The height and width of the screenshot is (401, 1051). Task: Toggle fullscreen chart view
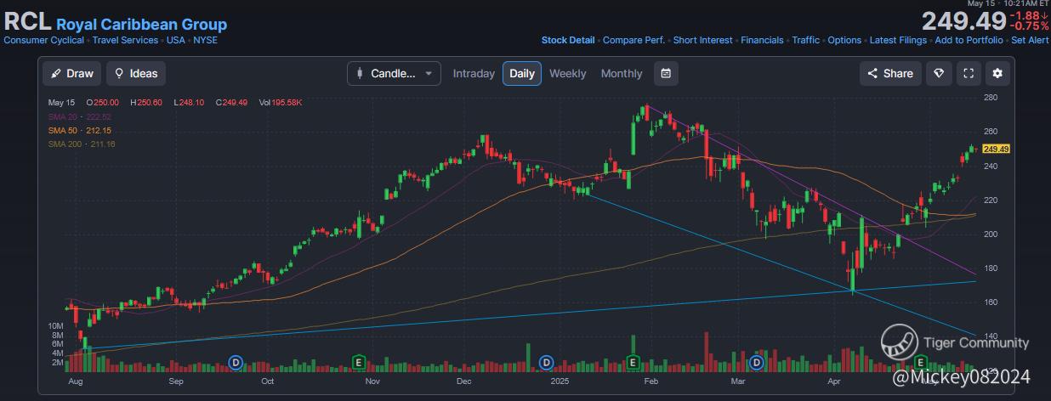click(x=969, y=73)
